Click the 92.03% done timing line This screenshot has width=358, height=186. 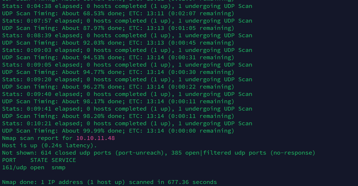118,43
